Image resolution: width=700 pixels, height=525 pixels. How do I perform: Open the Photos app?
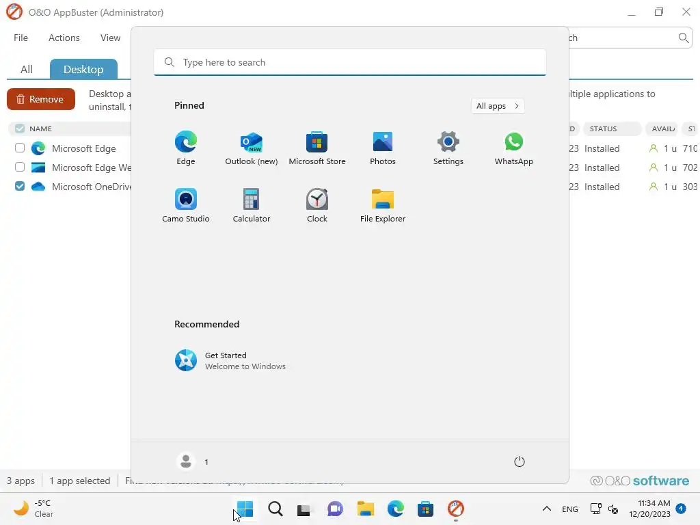click(383, 148)
